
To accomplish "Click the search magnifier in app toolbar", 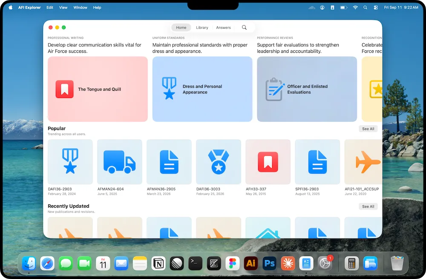I will click(244, 27).
